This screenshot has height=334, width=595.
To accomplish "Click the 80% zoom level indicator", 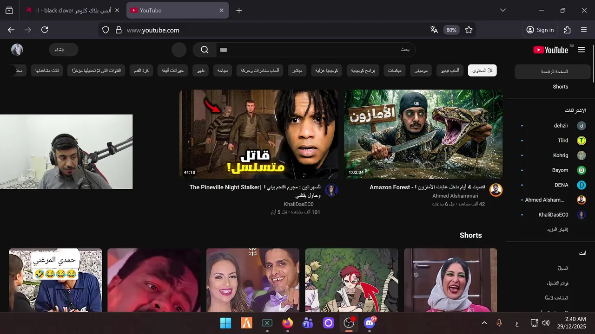I will coord(451,30).
